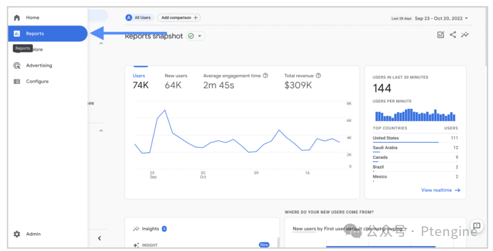Click View realtime link

[x=441, y=190]
